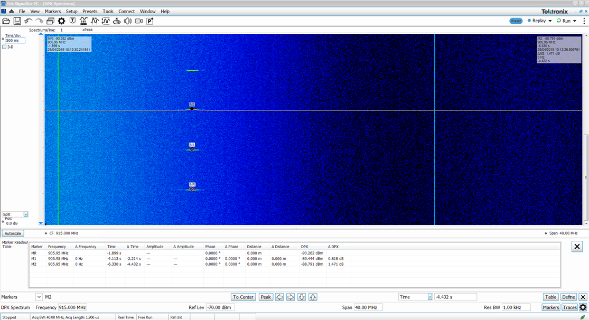Expand the Split view dropdown

click(x=25, y=214)
